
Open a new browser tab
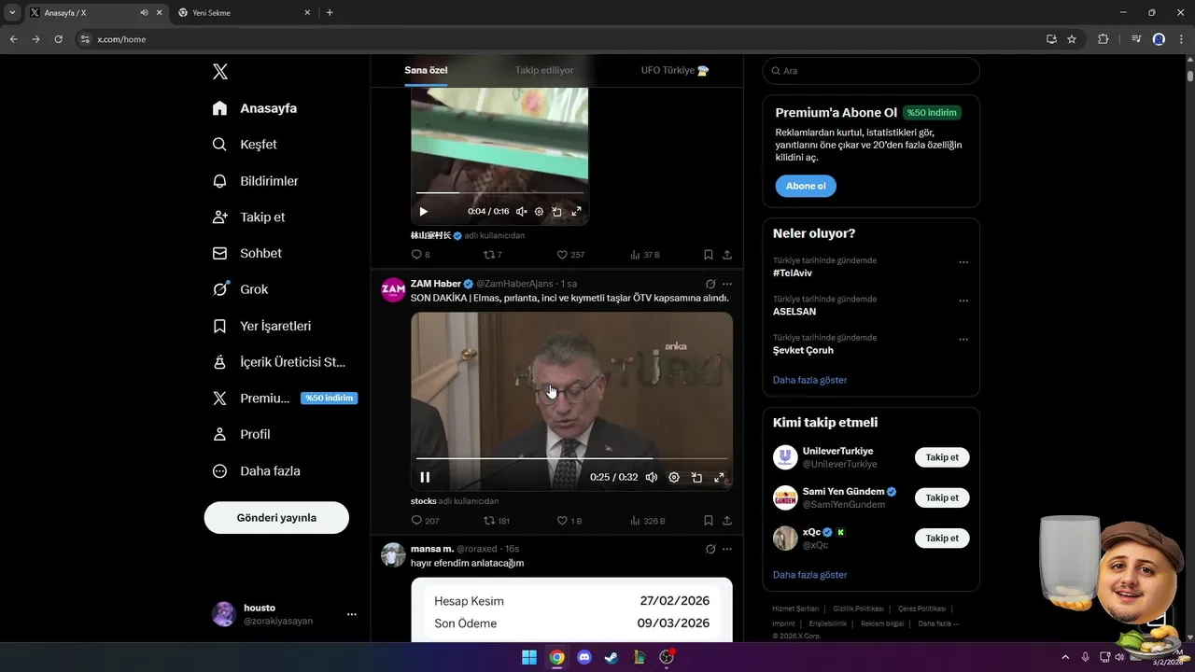pyautogui.click(x=330, y=13)
